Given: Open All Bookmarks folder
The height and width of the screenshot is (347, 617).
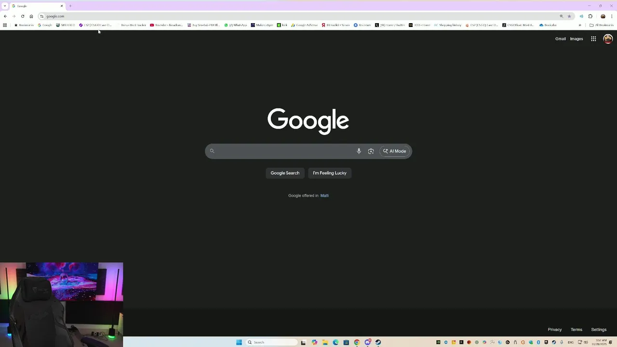Looking at the screenshot, I should 602,25.
